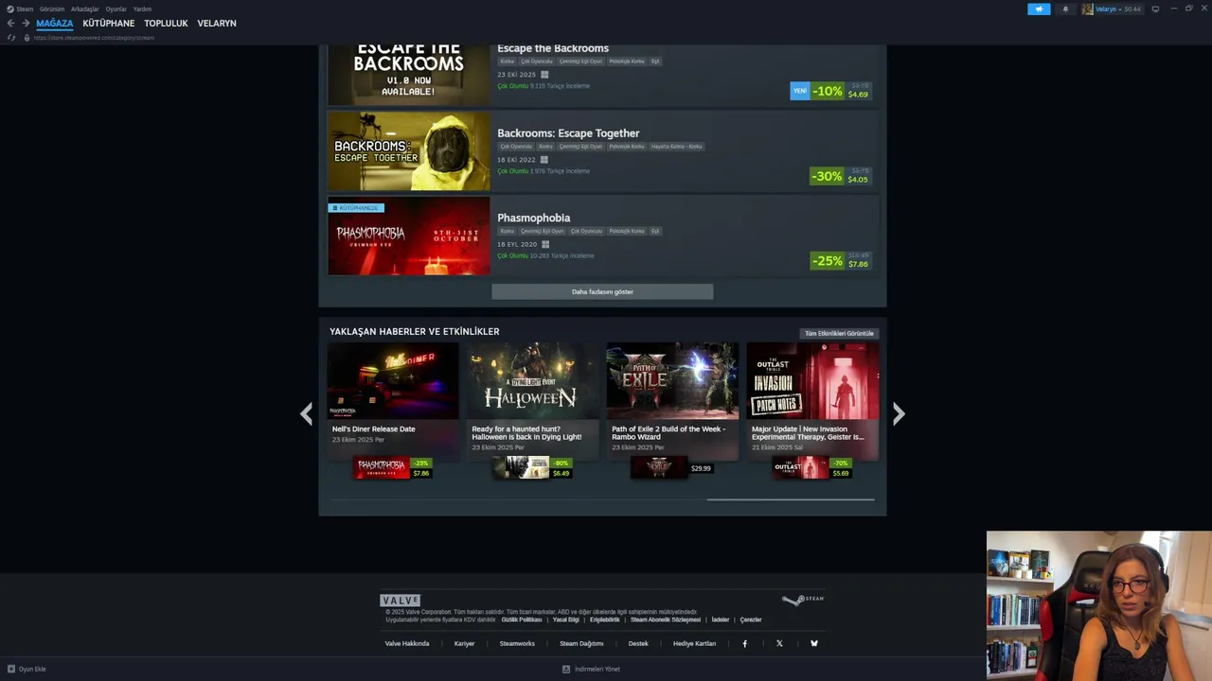Click the Steam logo in the footer
The width and height of the screenshot is (1212, 681).
click(x=803, y=599)
